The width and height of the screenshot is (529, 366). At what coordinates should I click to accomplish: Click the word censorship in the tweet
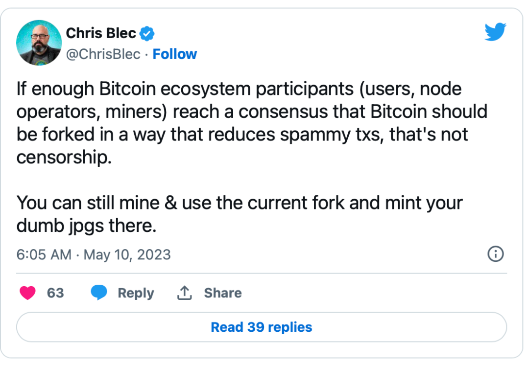(64, 158)
